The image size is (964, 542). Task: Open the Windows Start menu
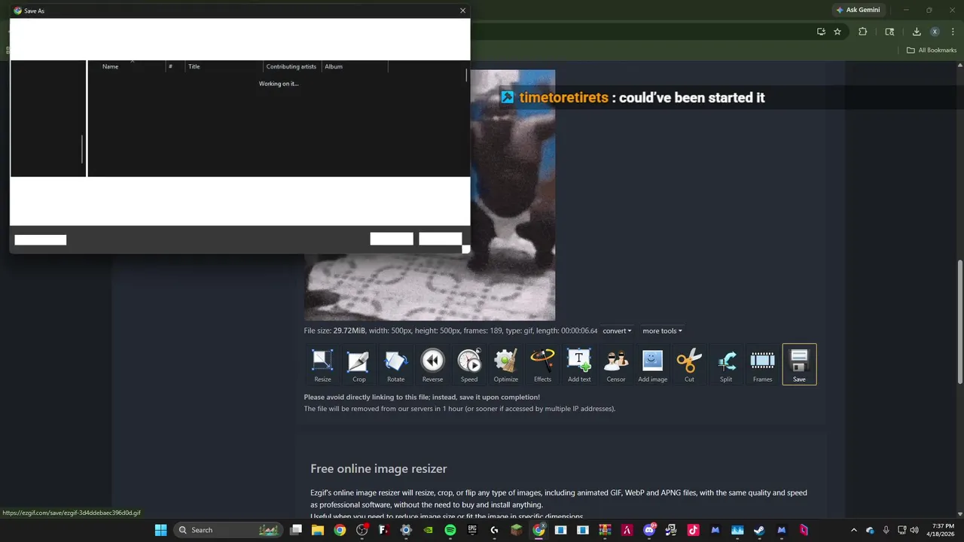pos(160,530)
